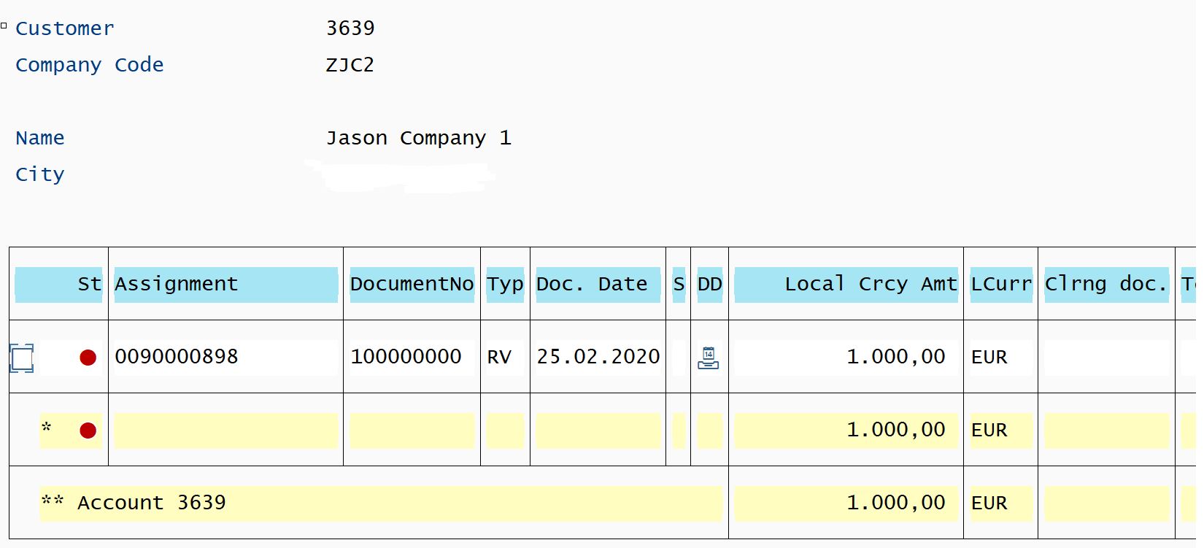The height and width of the screenshot is (548, 1204).
Task: Tick the checkbox for document 100000000 row
Action: [22, 358]
